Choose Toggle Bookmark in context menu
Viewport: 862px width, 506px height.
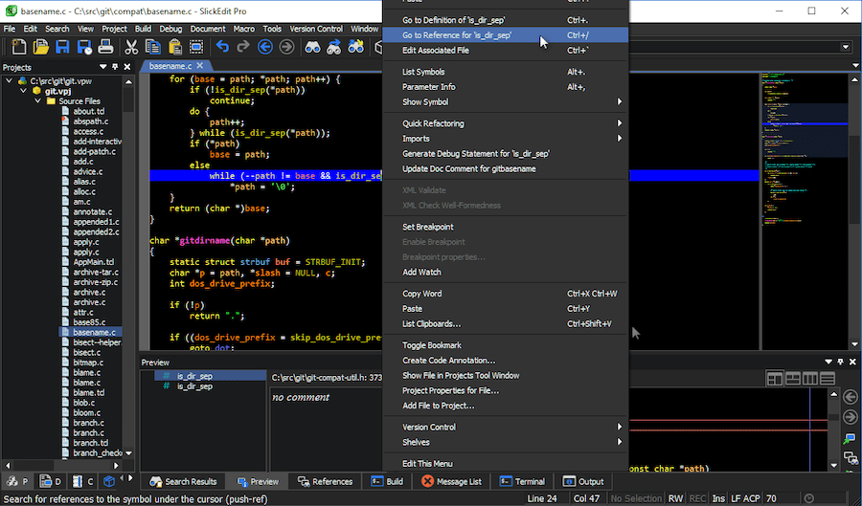tap(506, 345)
